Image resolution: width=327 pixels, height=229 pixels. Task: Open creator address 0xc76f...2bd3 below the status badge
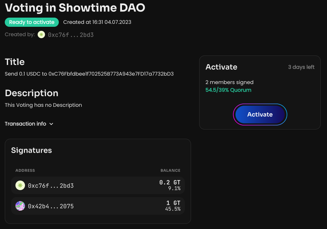coord(71,35)
